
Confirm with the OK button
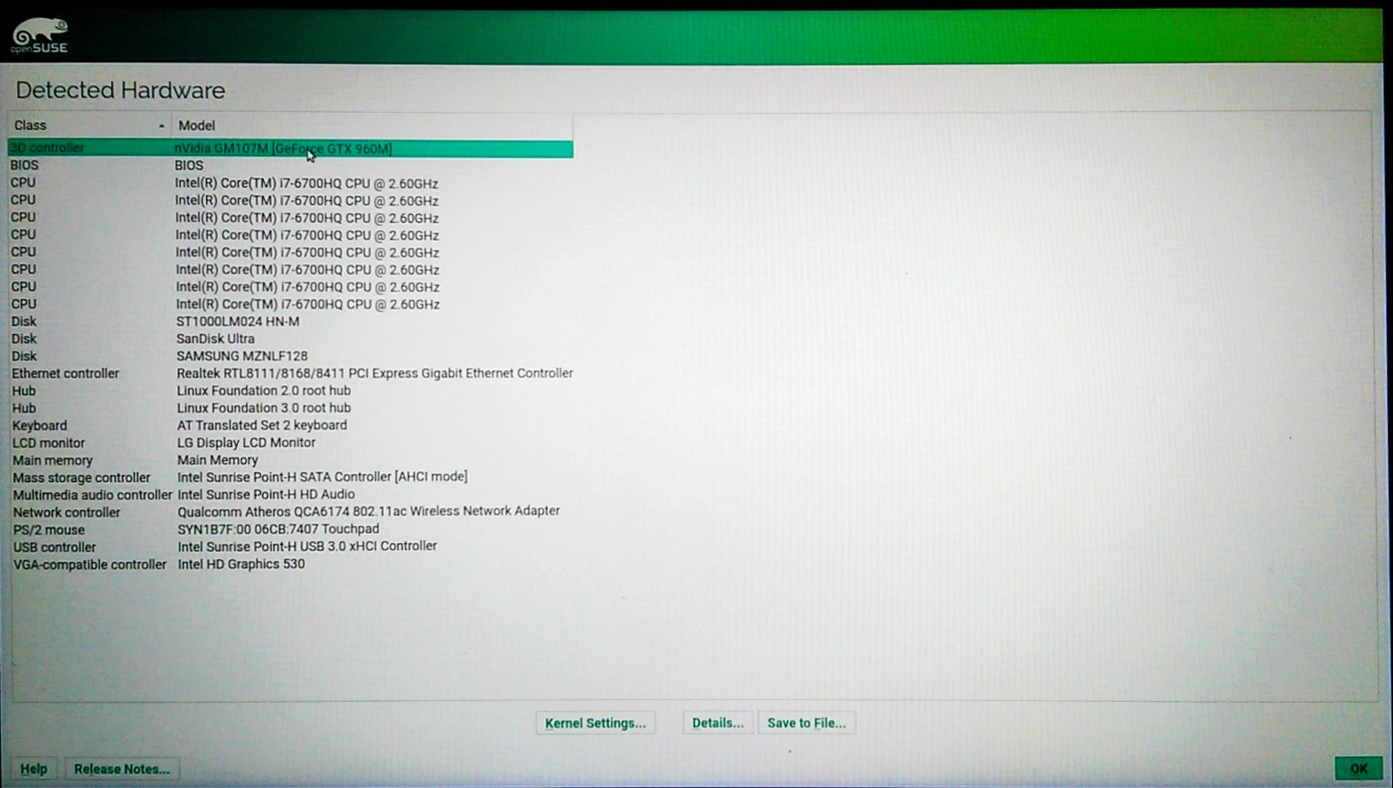pyautogui.click(x=1358, y=768)
